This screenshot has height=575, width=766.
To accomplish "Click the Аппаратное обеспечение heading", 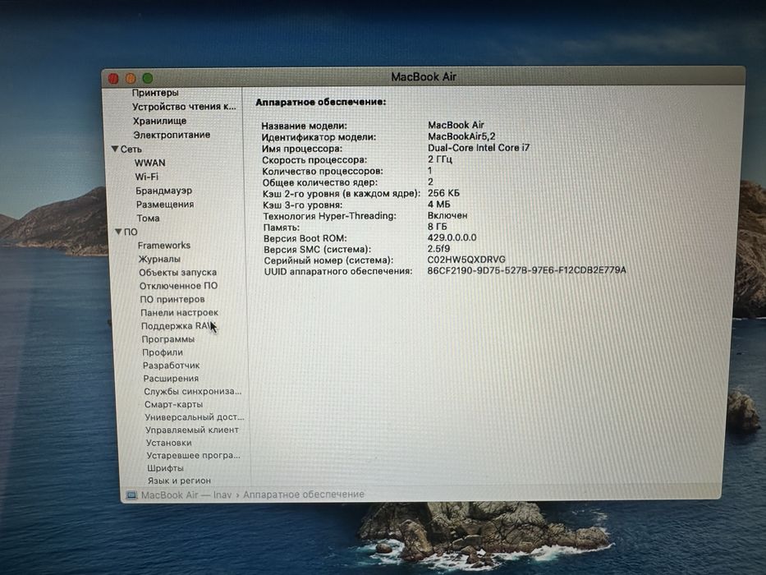I will (320, 102).
